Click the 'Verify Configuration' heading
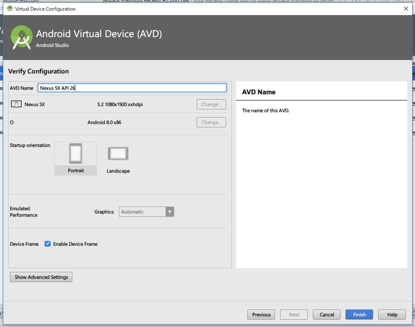 [38, 71]
